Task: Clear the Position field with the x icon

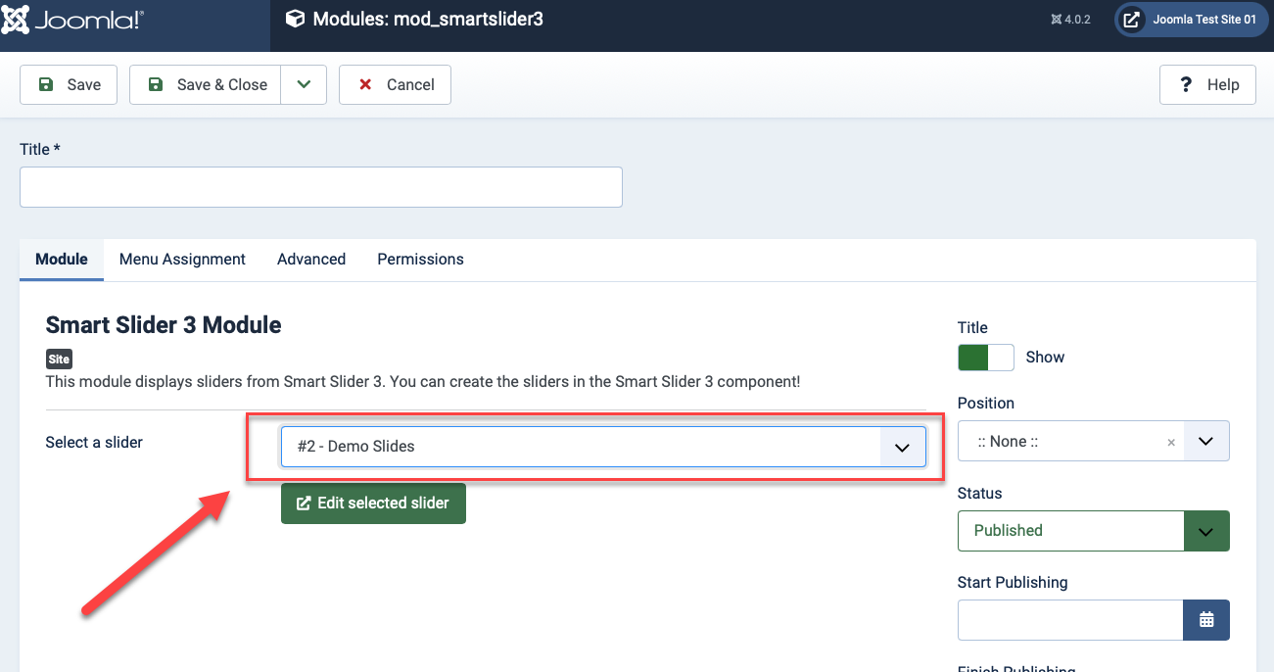Action: [x=1171, y=443]
